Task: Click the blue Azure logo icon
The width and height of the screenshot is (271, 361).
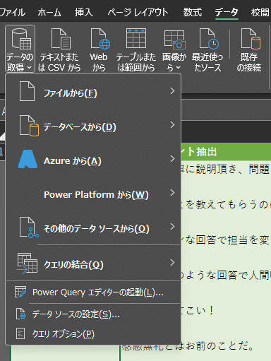Action: 28,159
